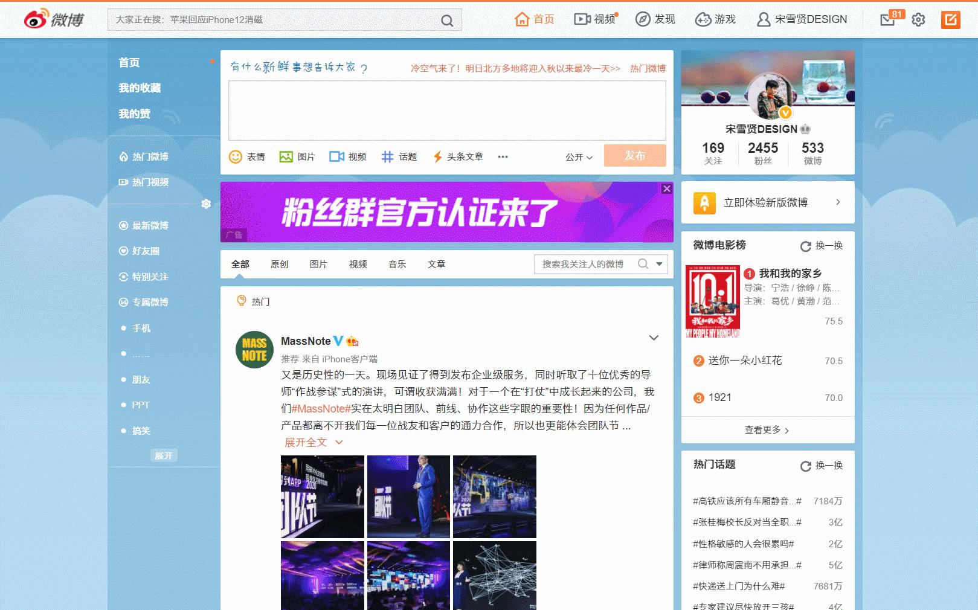Click the orange 发布 publish button
The height and width of the screenshot is (610, 978).
(635, 156)
